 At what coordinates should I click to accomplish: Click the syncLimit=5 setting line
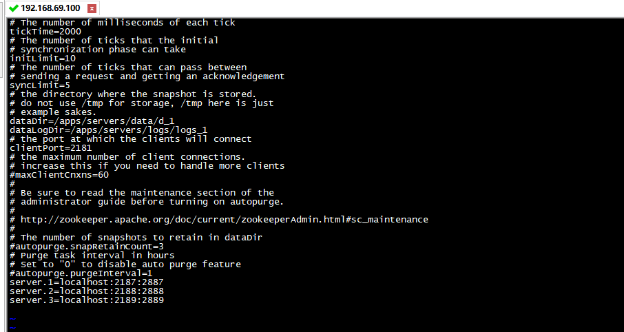click(39, 85)
